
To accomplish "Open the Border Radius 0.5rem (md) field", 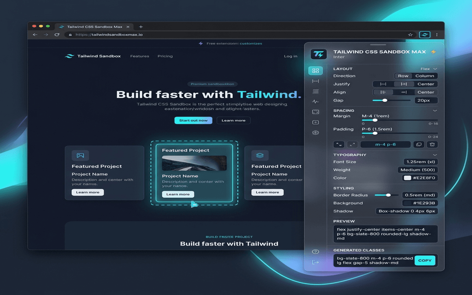I will 420,195.
